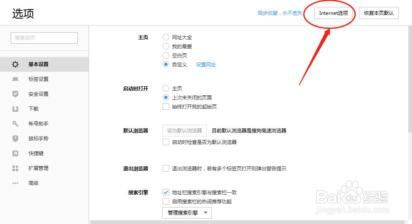
Task: Select the 自定义 homepage radio button
Action: point(166,64)
